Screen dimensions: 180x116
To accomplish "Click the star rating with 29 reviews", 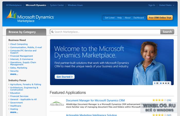I will 159,100.
